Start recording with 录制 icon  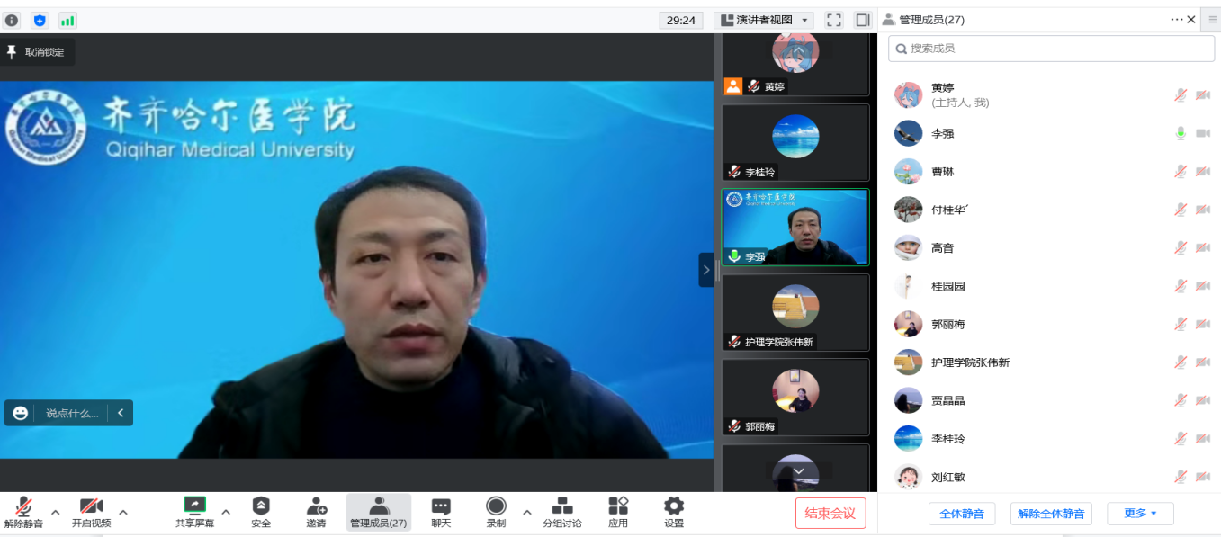(x=496, y=506)
